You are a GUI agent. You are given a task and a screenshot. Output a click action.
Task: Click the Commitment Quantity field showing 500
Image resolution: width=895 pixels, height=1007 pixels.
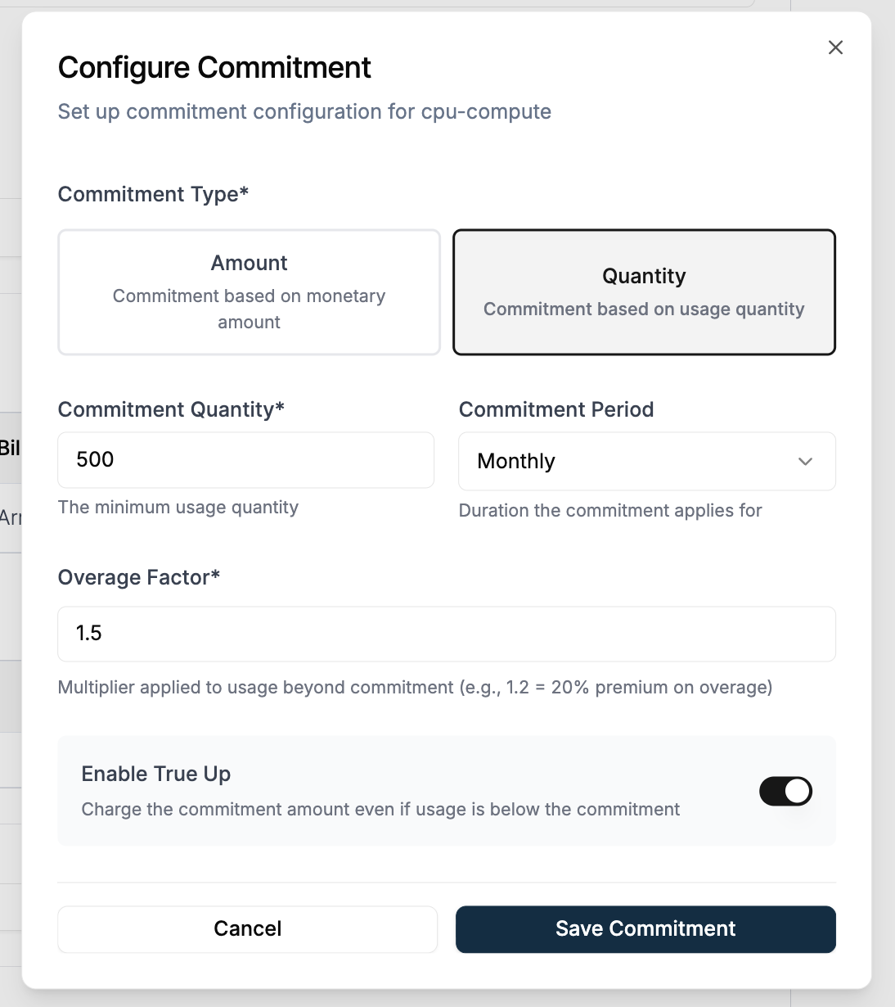[245, 460]
